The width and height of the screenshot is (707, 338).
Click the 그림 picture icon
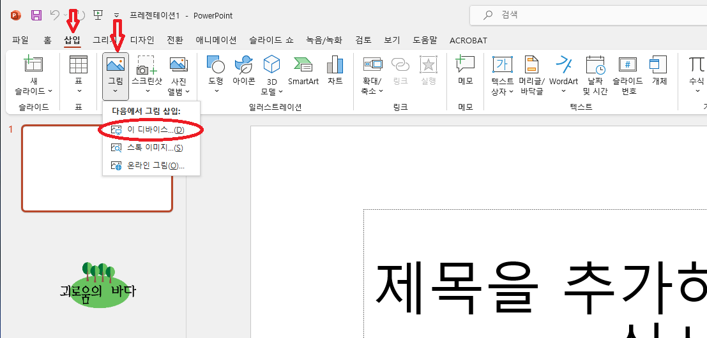point(116,65)
